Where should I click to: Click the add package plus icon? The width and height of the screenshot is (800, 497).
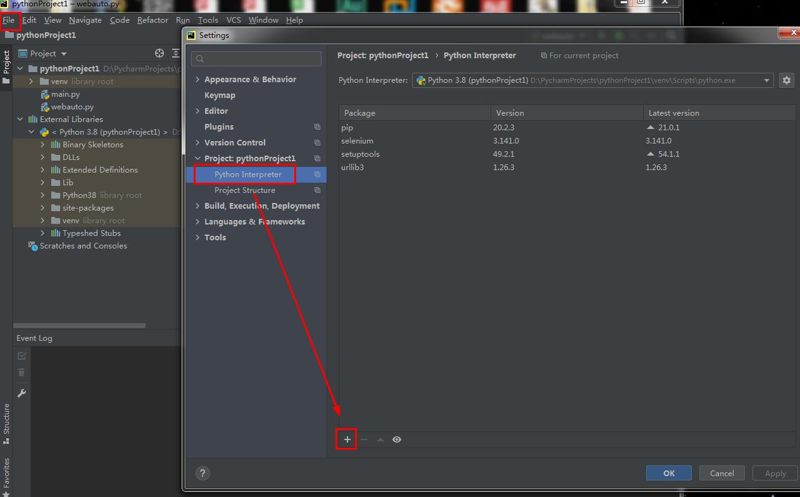coord(347,439)
